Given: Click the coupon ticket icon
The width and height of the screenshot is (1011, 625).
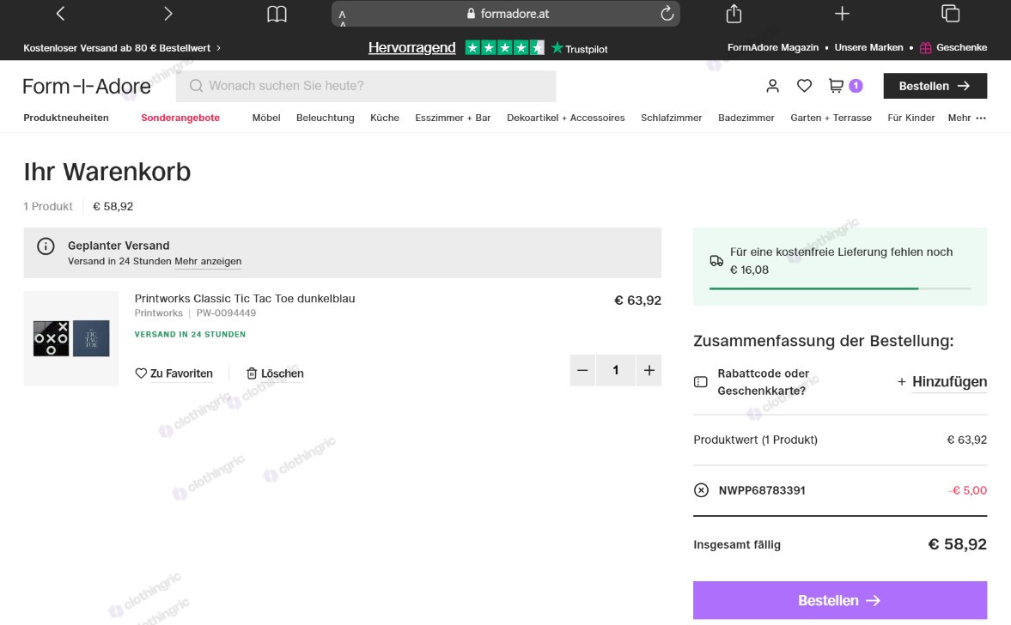Looking at the screenshot, I should [x=701, y=382].
